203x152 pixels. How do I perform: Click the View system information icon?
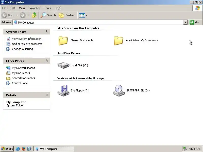pos(8,39)
